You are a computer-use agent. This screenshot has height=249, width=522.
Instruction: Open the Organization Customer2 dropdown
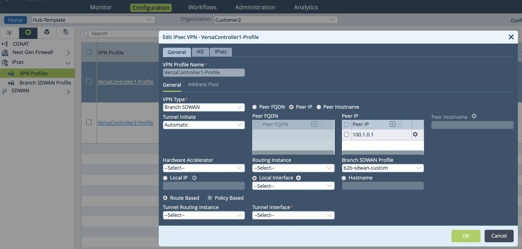pos(276,20)
